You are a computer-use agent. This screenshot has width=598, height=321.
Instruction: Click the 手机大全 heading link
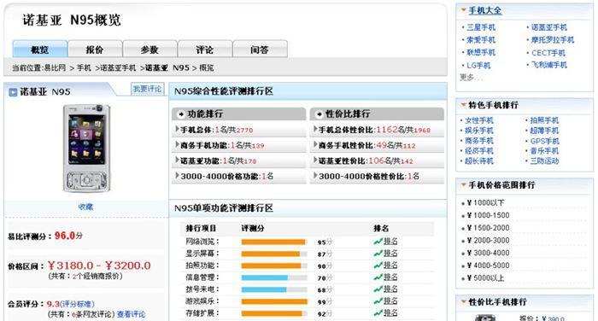click(484, 10)
